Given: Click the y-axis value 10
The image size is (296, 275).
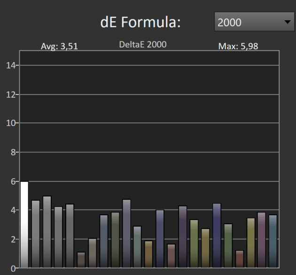Looking at the screenshot, I should [x=10, y=123].
